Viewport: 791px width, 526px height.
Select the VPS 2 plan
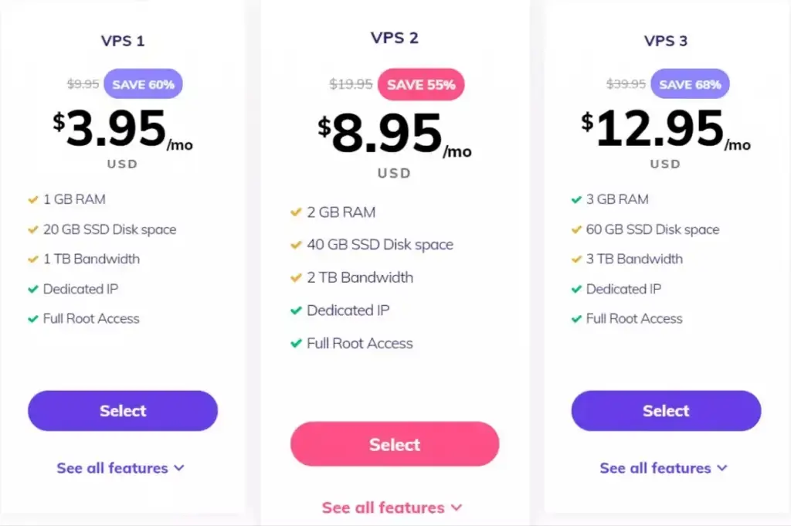[394, 444]
